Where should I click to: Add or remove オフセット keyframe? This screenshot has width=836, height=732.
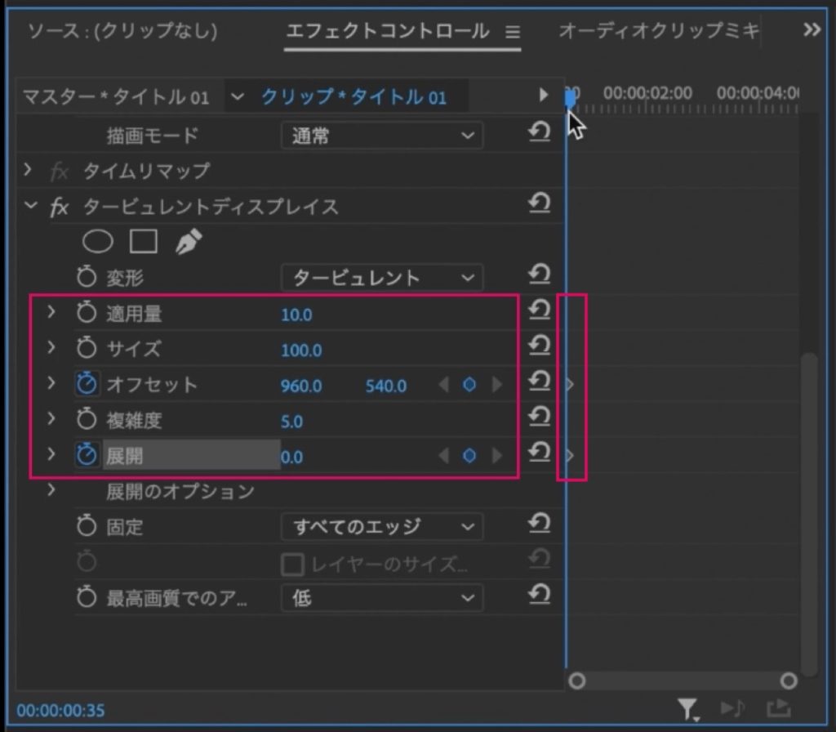click(469, 384)
